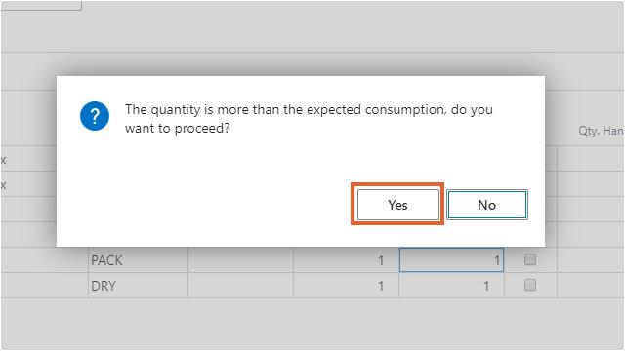Image resolution: width=625 pixels, height=351 pixels.
Task: Click the Qty. Han column header
Action: 601,131
